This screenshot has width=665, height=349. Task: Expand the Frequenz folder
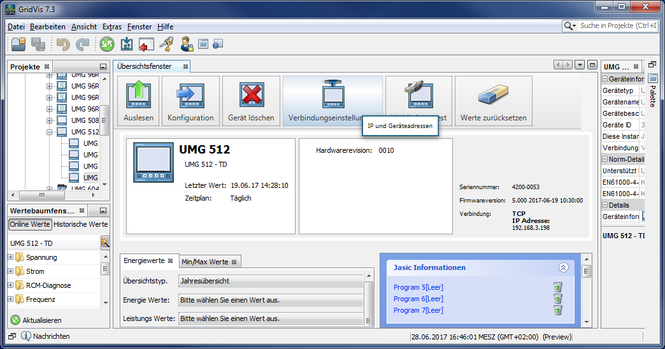pos(11,299)
